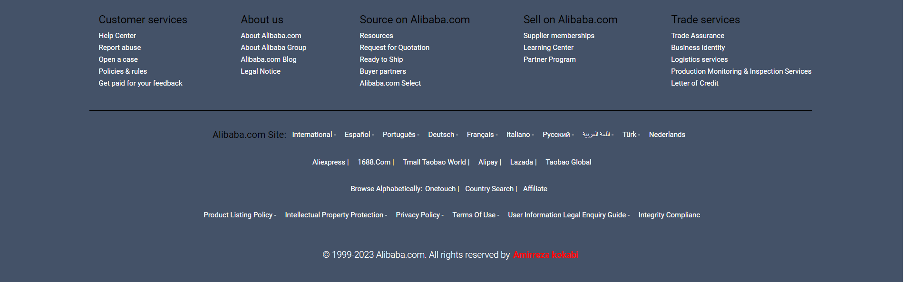Open Request for Quotation
This screenshot has width=904, height=282.
coord(394,48)
